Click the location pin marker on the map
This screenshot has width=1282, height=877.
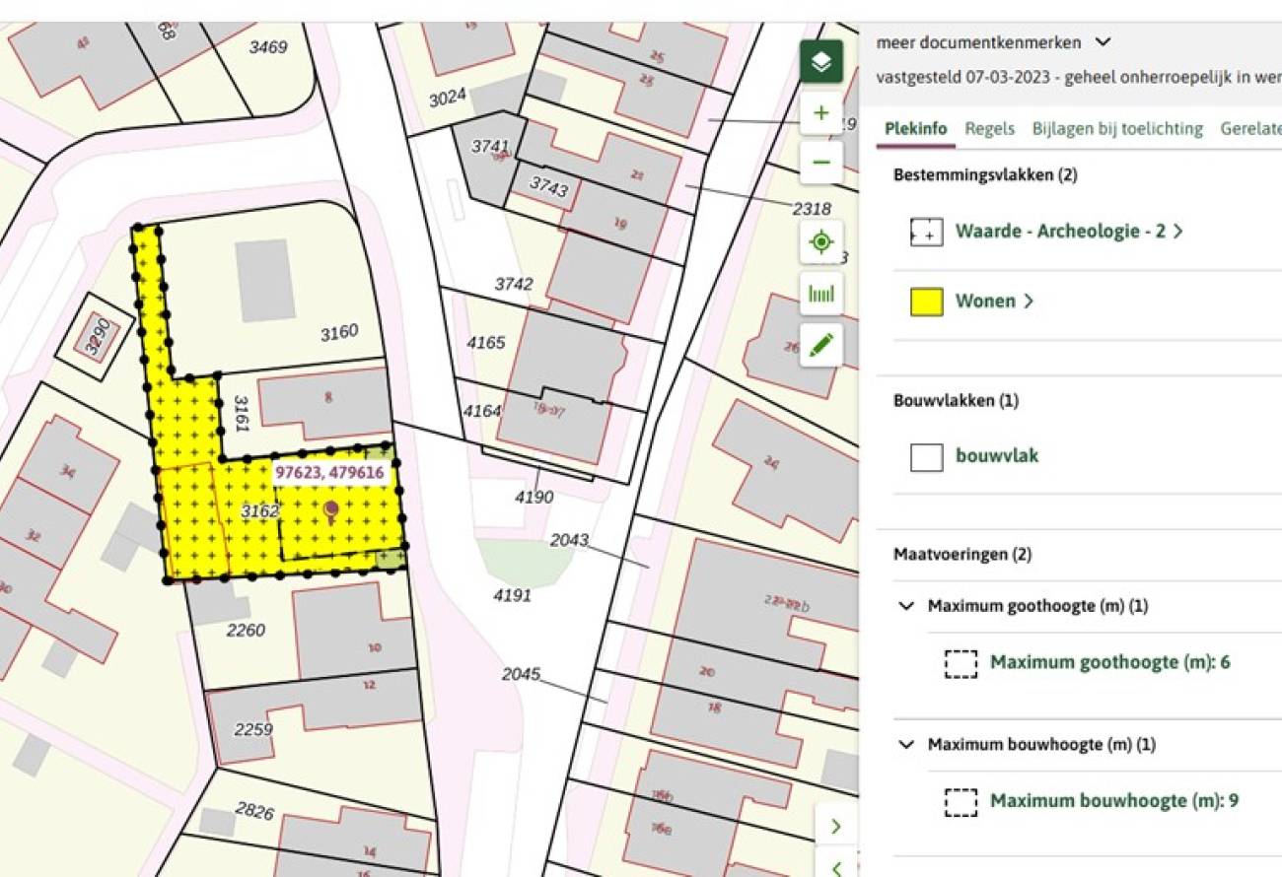click(331, 509)
